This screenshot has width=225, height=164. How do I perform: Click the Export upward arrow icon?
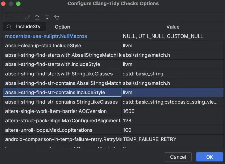[37, 17]
